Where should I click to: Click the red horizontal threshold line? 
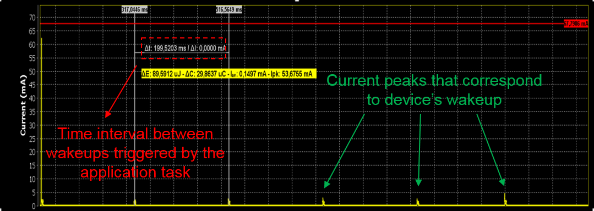pyautogui.click(x=303, y=24)
